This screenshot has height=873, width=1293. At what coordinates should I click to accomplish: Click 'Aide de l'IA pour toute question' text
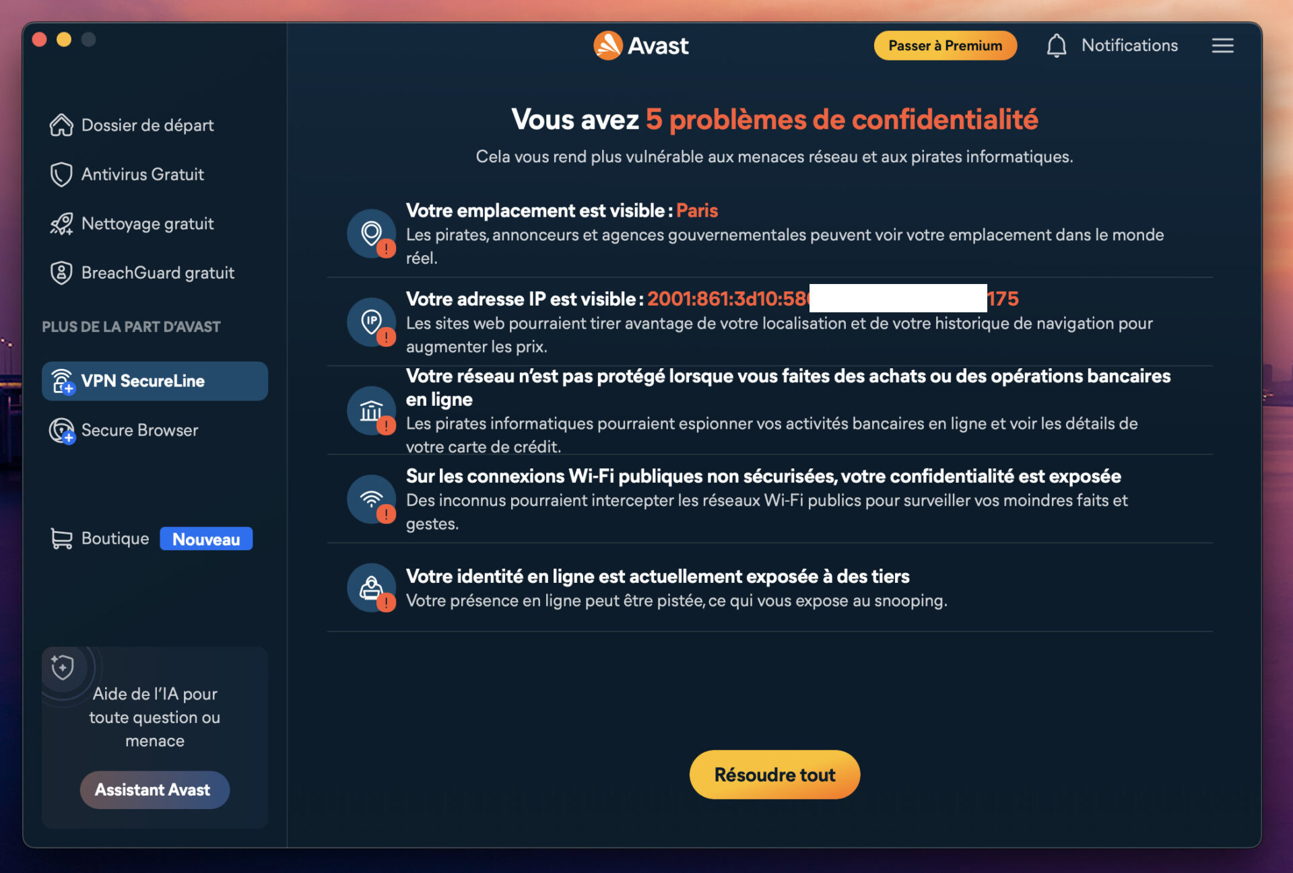coord(155,718)
